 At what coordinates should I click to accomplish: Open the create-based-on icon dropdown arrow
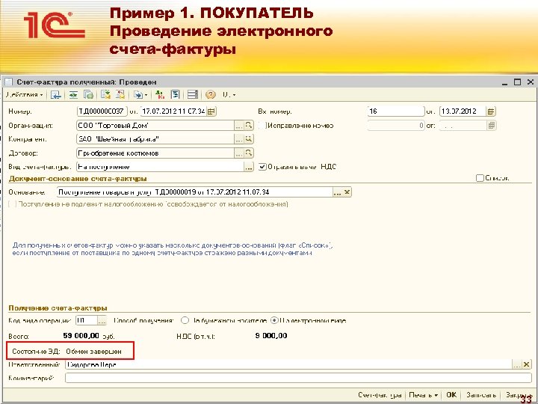tap(146, 95)
